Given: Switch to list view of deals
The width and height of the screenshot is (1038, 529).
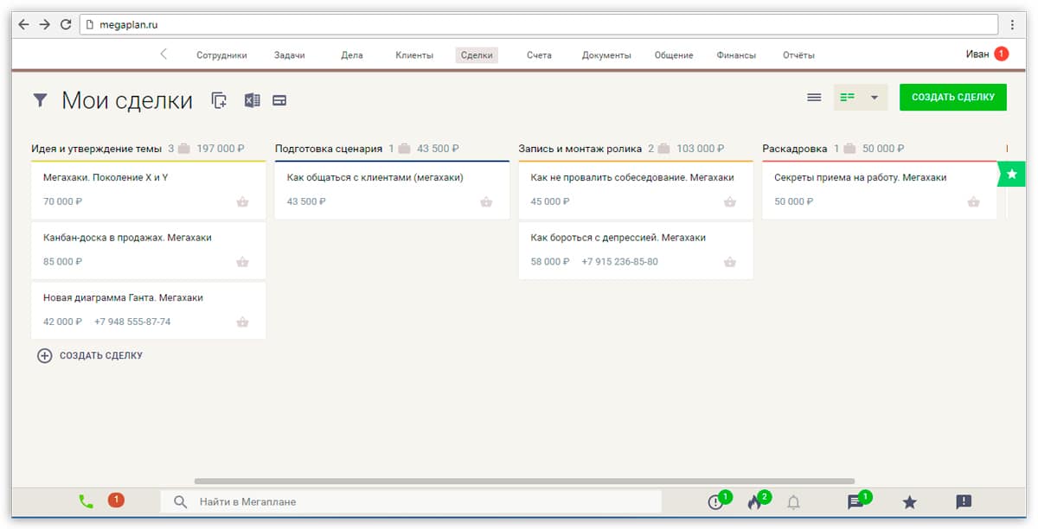Looking at the screenshot, I should [x=814, y=98].
